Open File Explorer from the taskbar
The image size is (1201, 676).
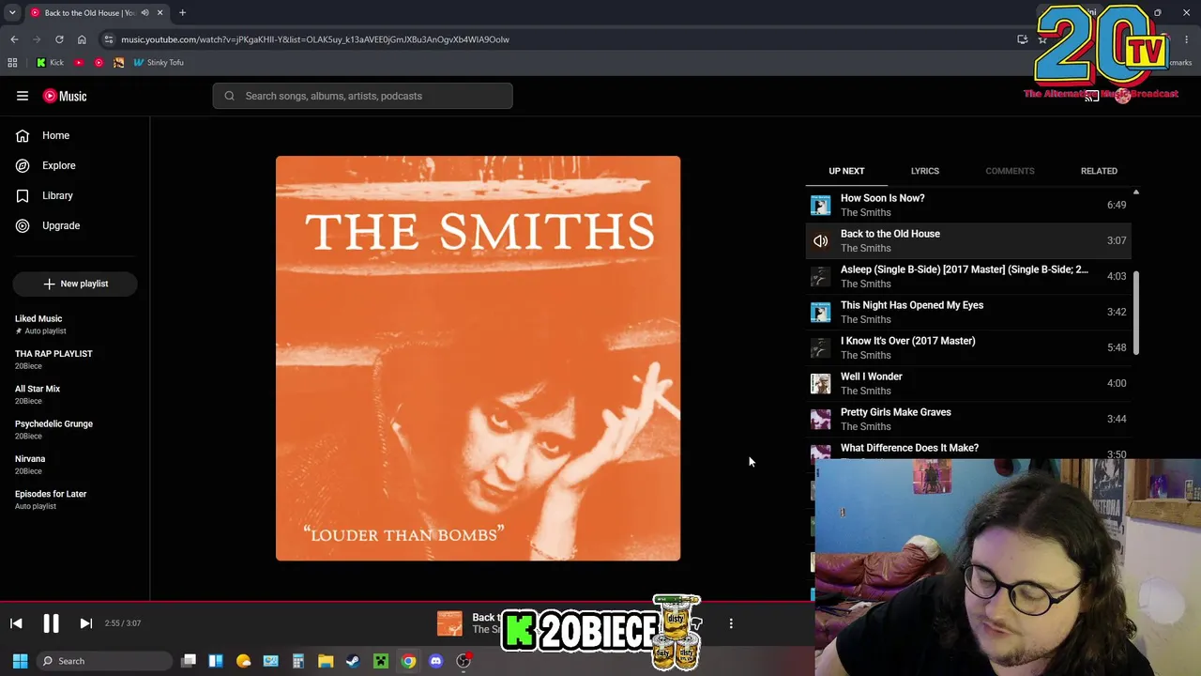[x=326, y=661]
